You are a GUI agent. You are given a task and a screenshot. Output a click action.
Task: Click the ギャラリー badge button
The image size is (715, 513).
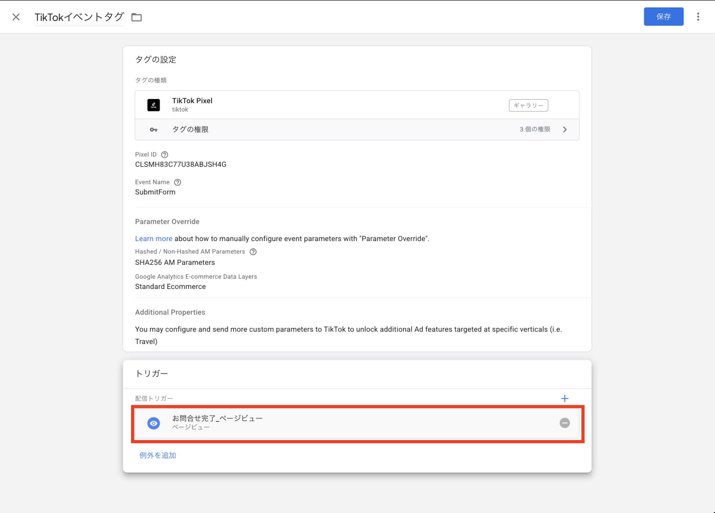coord(528,105)
